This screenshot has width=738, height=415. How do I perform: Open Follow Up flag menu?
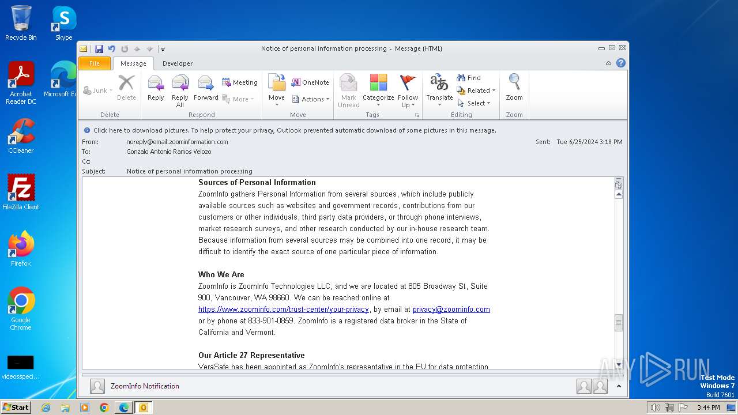click(408, 91)
